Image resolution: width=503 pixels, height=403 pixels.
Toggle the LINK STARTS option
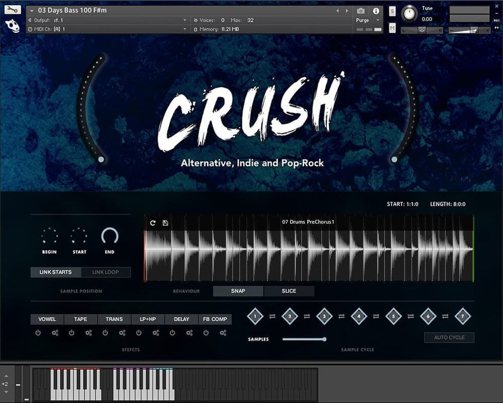55,272
